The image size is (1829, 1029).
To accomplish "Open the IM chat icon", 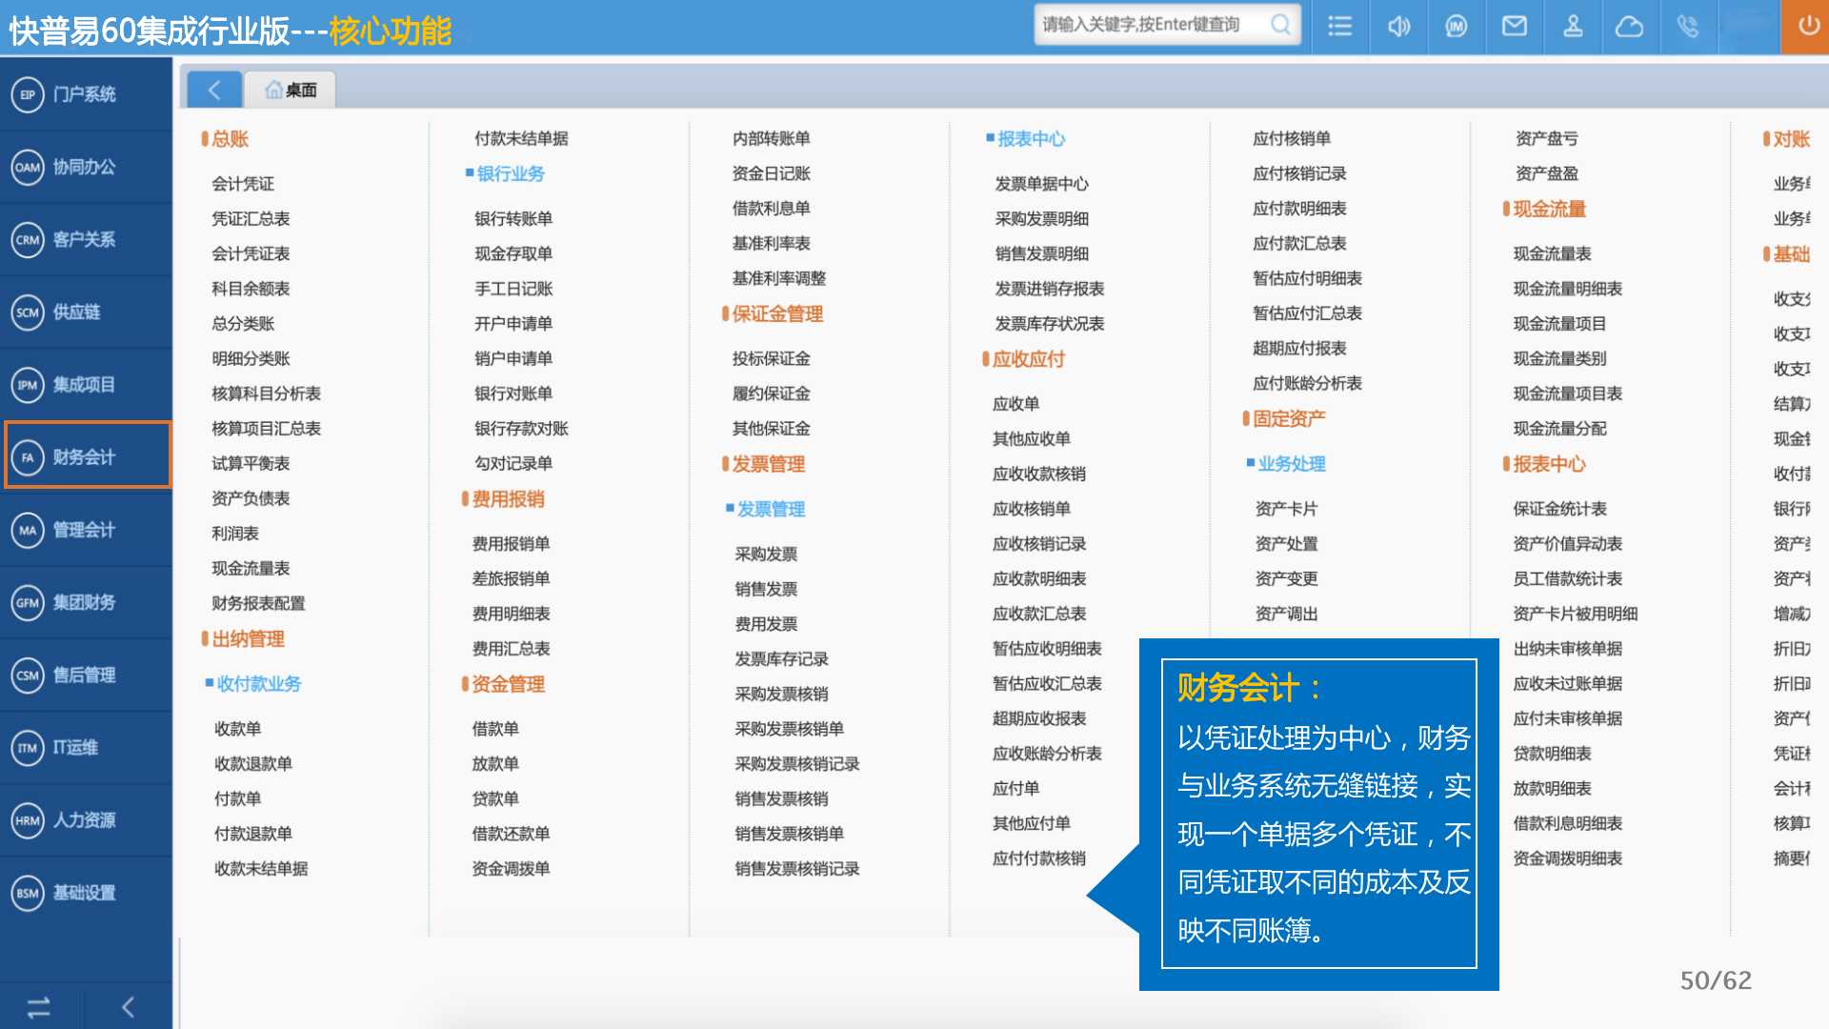I will (1456, 26).
